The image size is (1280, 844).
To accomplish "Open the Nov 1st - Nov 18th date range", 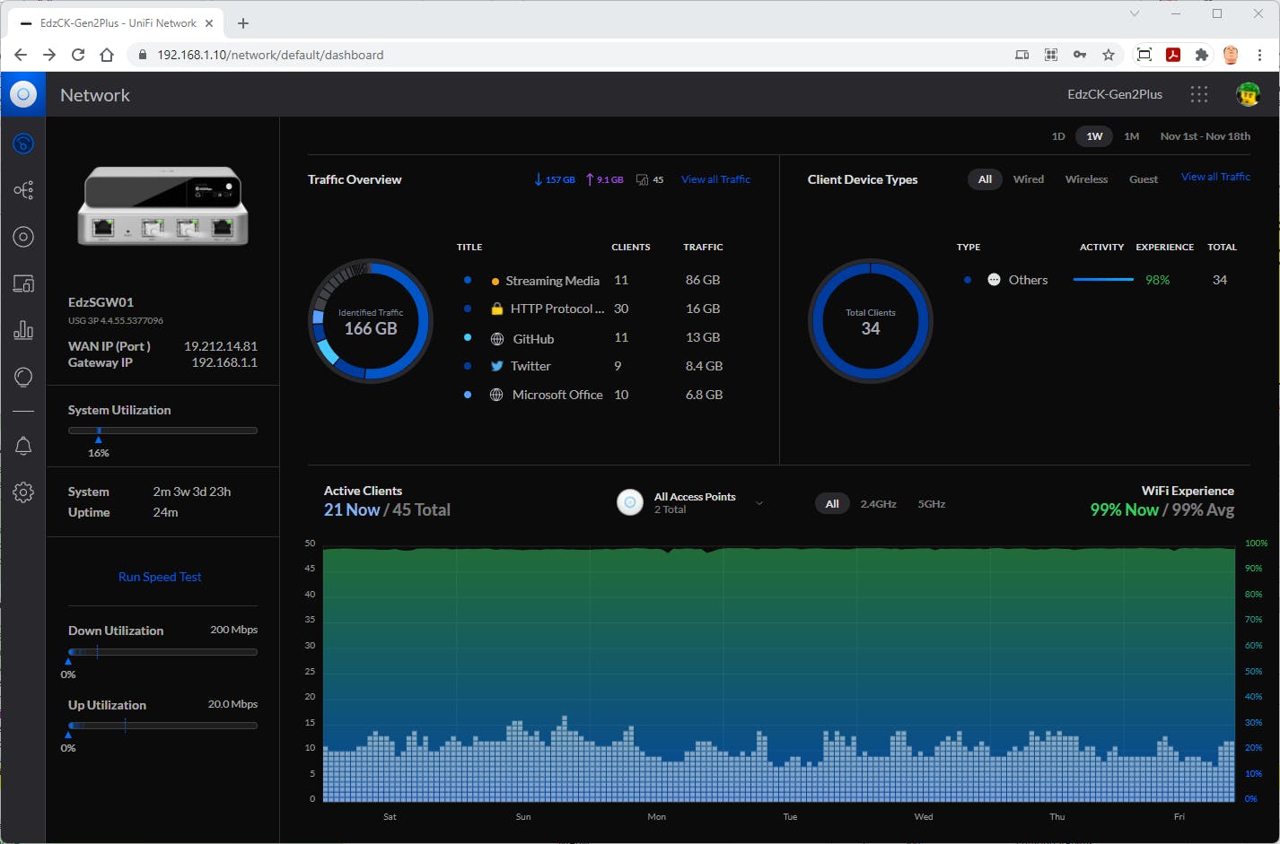I will click(x=1205, y=136).
